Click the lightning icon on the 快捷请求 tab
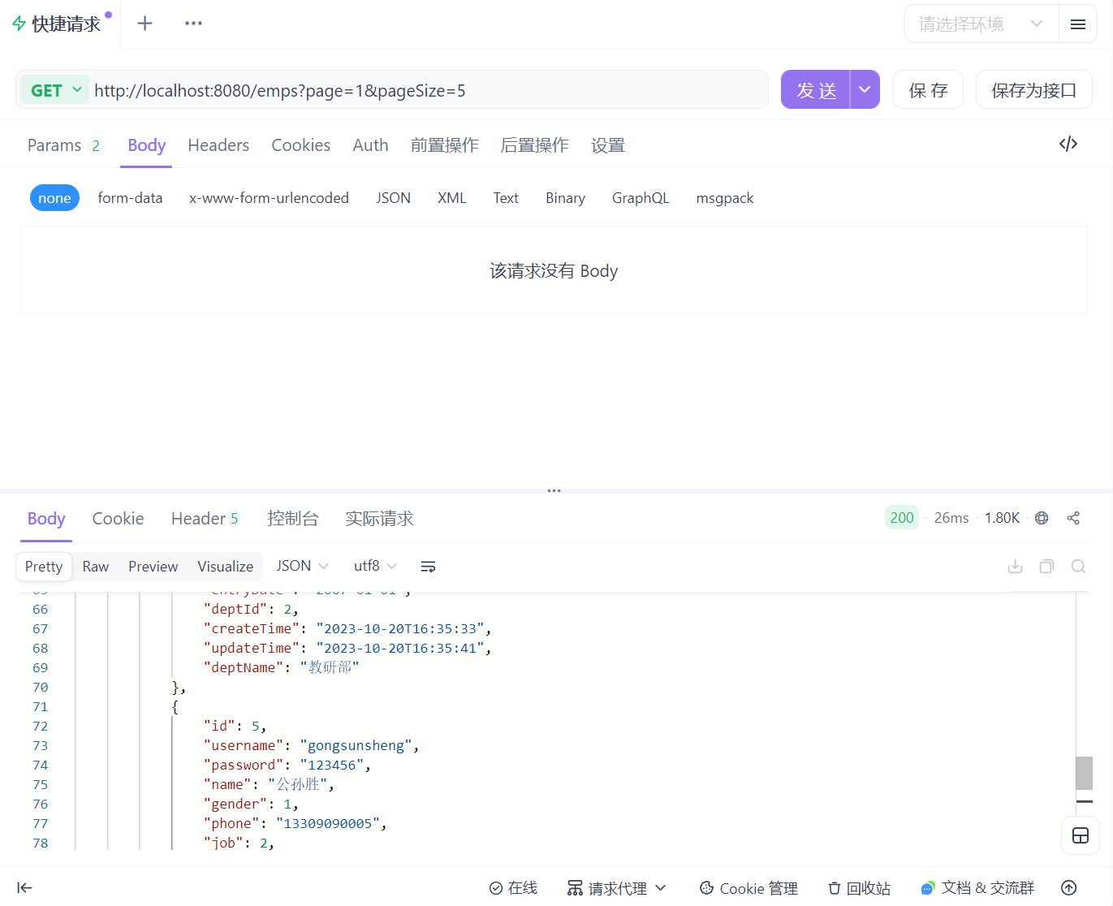 (x=19, y=24)
